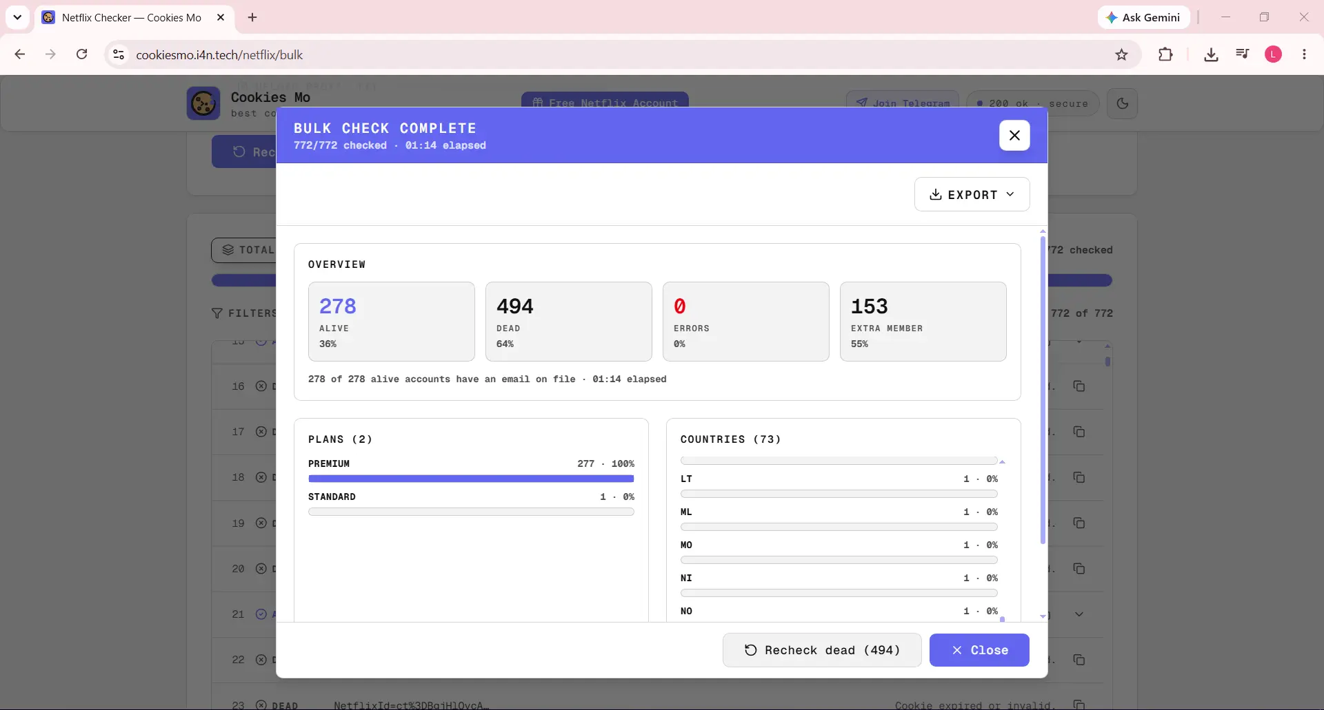Viewport: 1324px width, 710px height.
Task: Close the bulk check dialog with the X icon
Action: [x=1014, y=135]
